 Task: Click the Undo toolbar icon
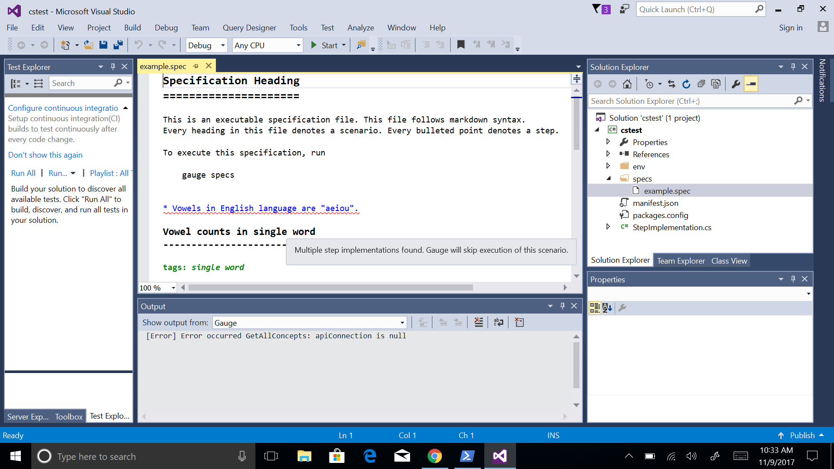[138, 45]
